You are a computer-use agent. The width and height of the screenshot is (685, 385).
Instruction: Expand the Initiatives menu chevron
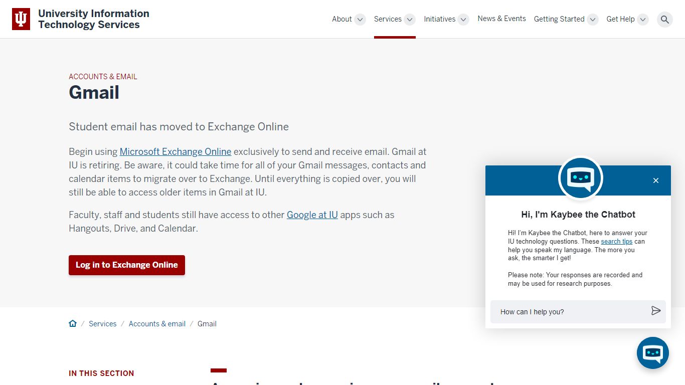464,20
